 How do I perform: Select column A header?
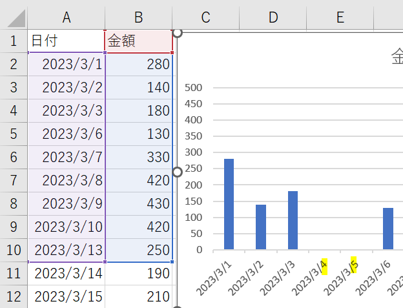[x=67, y=17]
